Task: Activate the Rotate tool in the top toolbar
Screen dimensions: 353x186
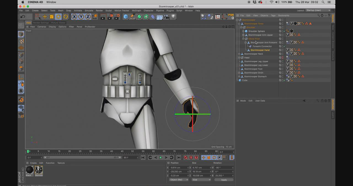Action: click(58, 17)
